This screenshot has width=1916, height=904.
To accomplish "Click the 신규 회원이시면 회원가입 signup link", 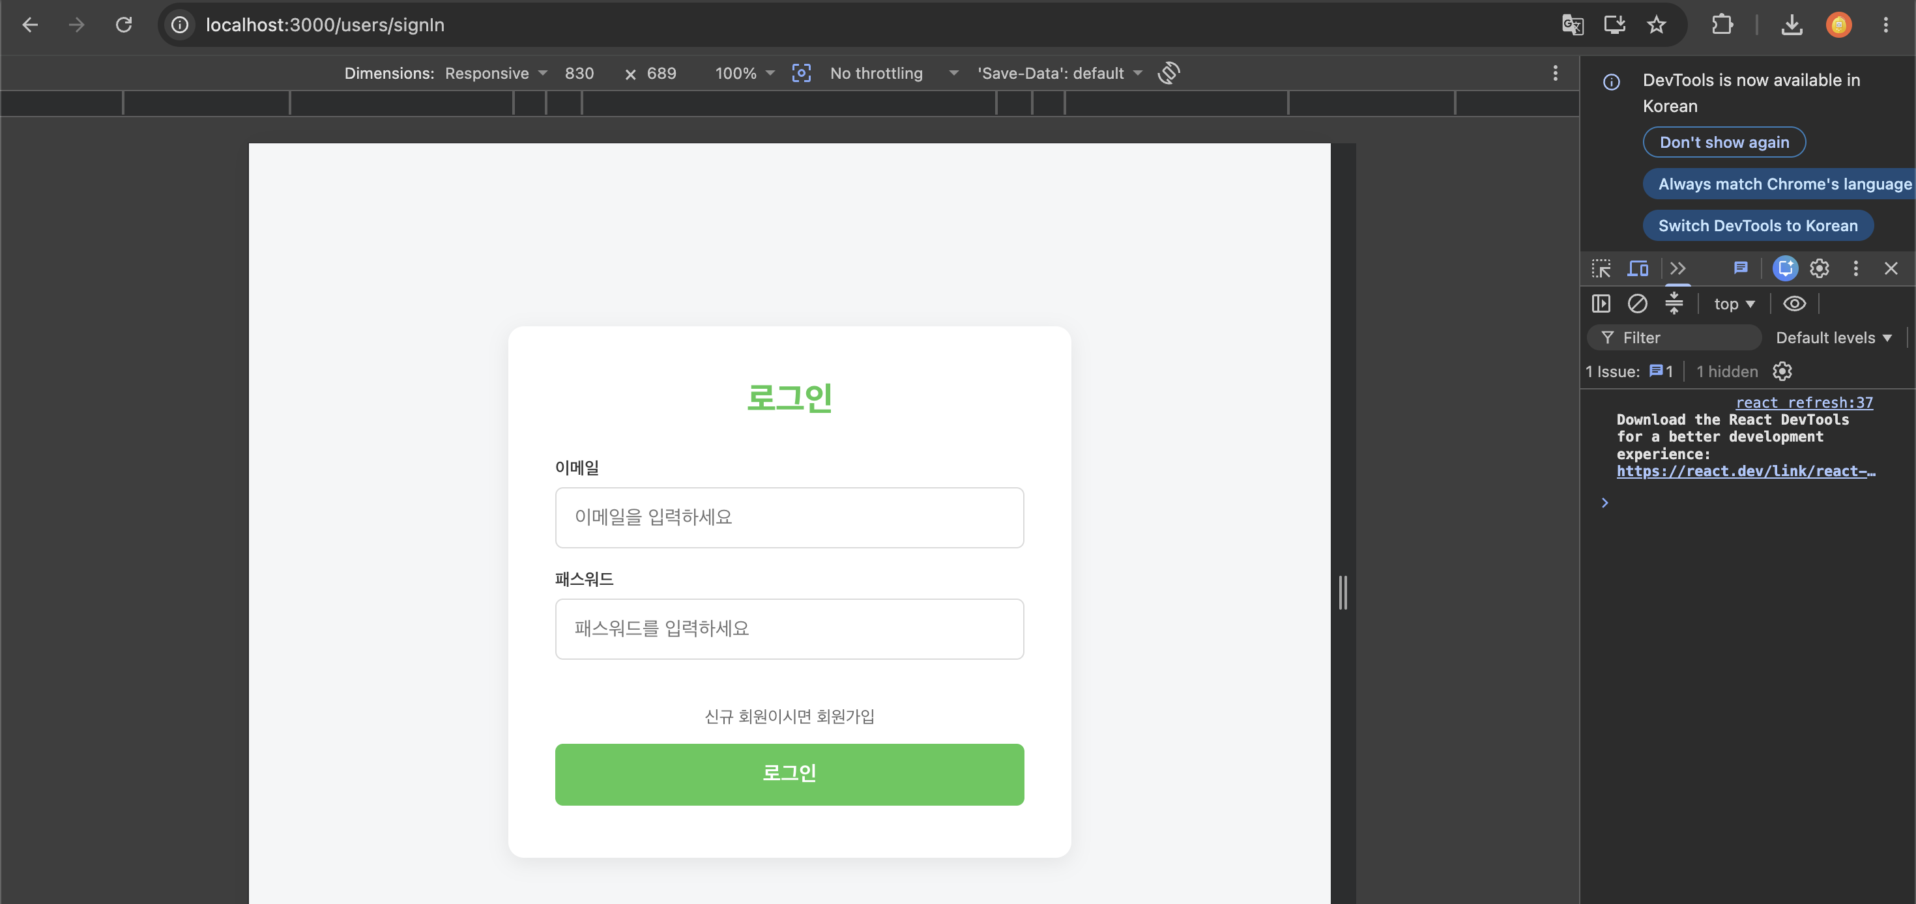I will (789, 716).
